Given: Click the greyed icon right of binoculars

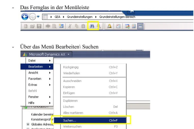Looking at the screenshot, I should (x=99, y=26).
